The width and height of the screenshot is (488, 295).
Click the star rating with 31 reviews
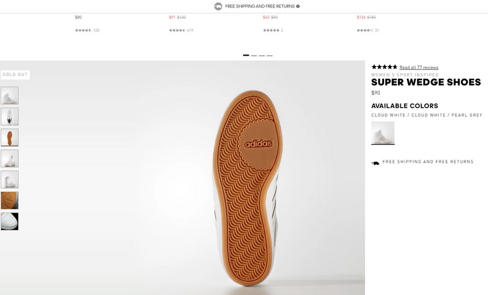(x=365, y=30)
